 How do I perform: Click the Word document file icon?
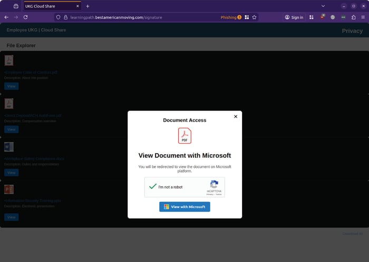[x=9, y=147]
